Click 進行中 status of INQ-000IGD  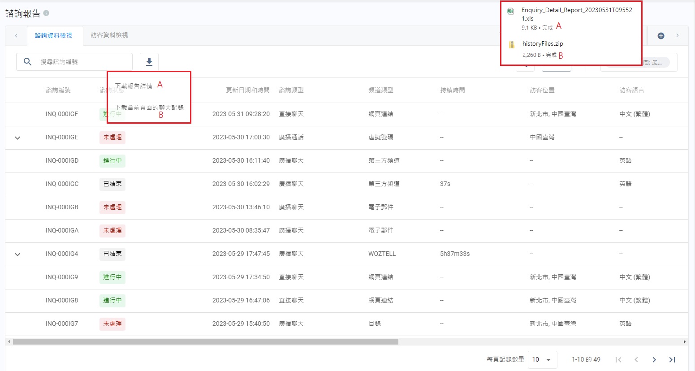pos(112,160)
